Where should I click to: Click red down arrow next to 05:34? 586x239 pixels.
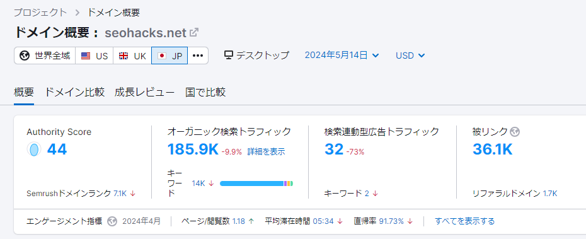340,221
